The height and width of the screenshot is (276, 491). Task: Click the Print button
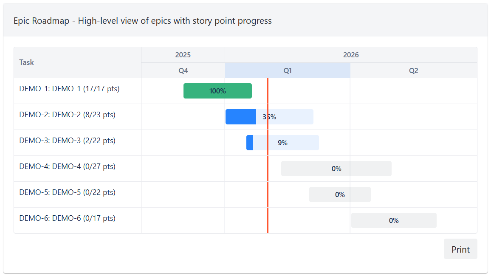[460, 249]
